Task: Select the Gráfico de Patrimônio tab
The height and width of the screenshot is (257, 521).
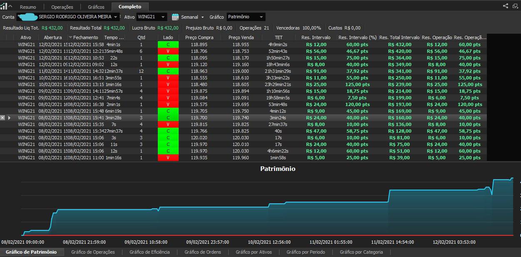Action: 31,252
